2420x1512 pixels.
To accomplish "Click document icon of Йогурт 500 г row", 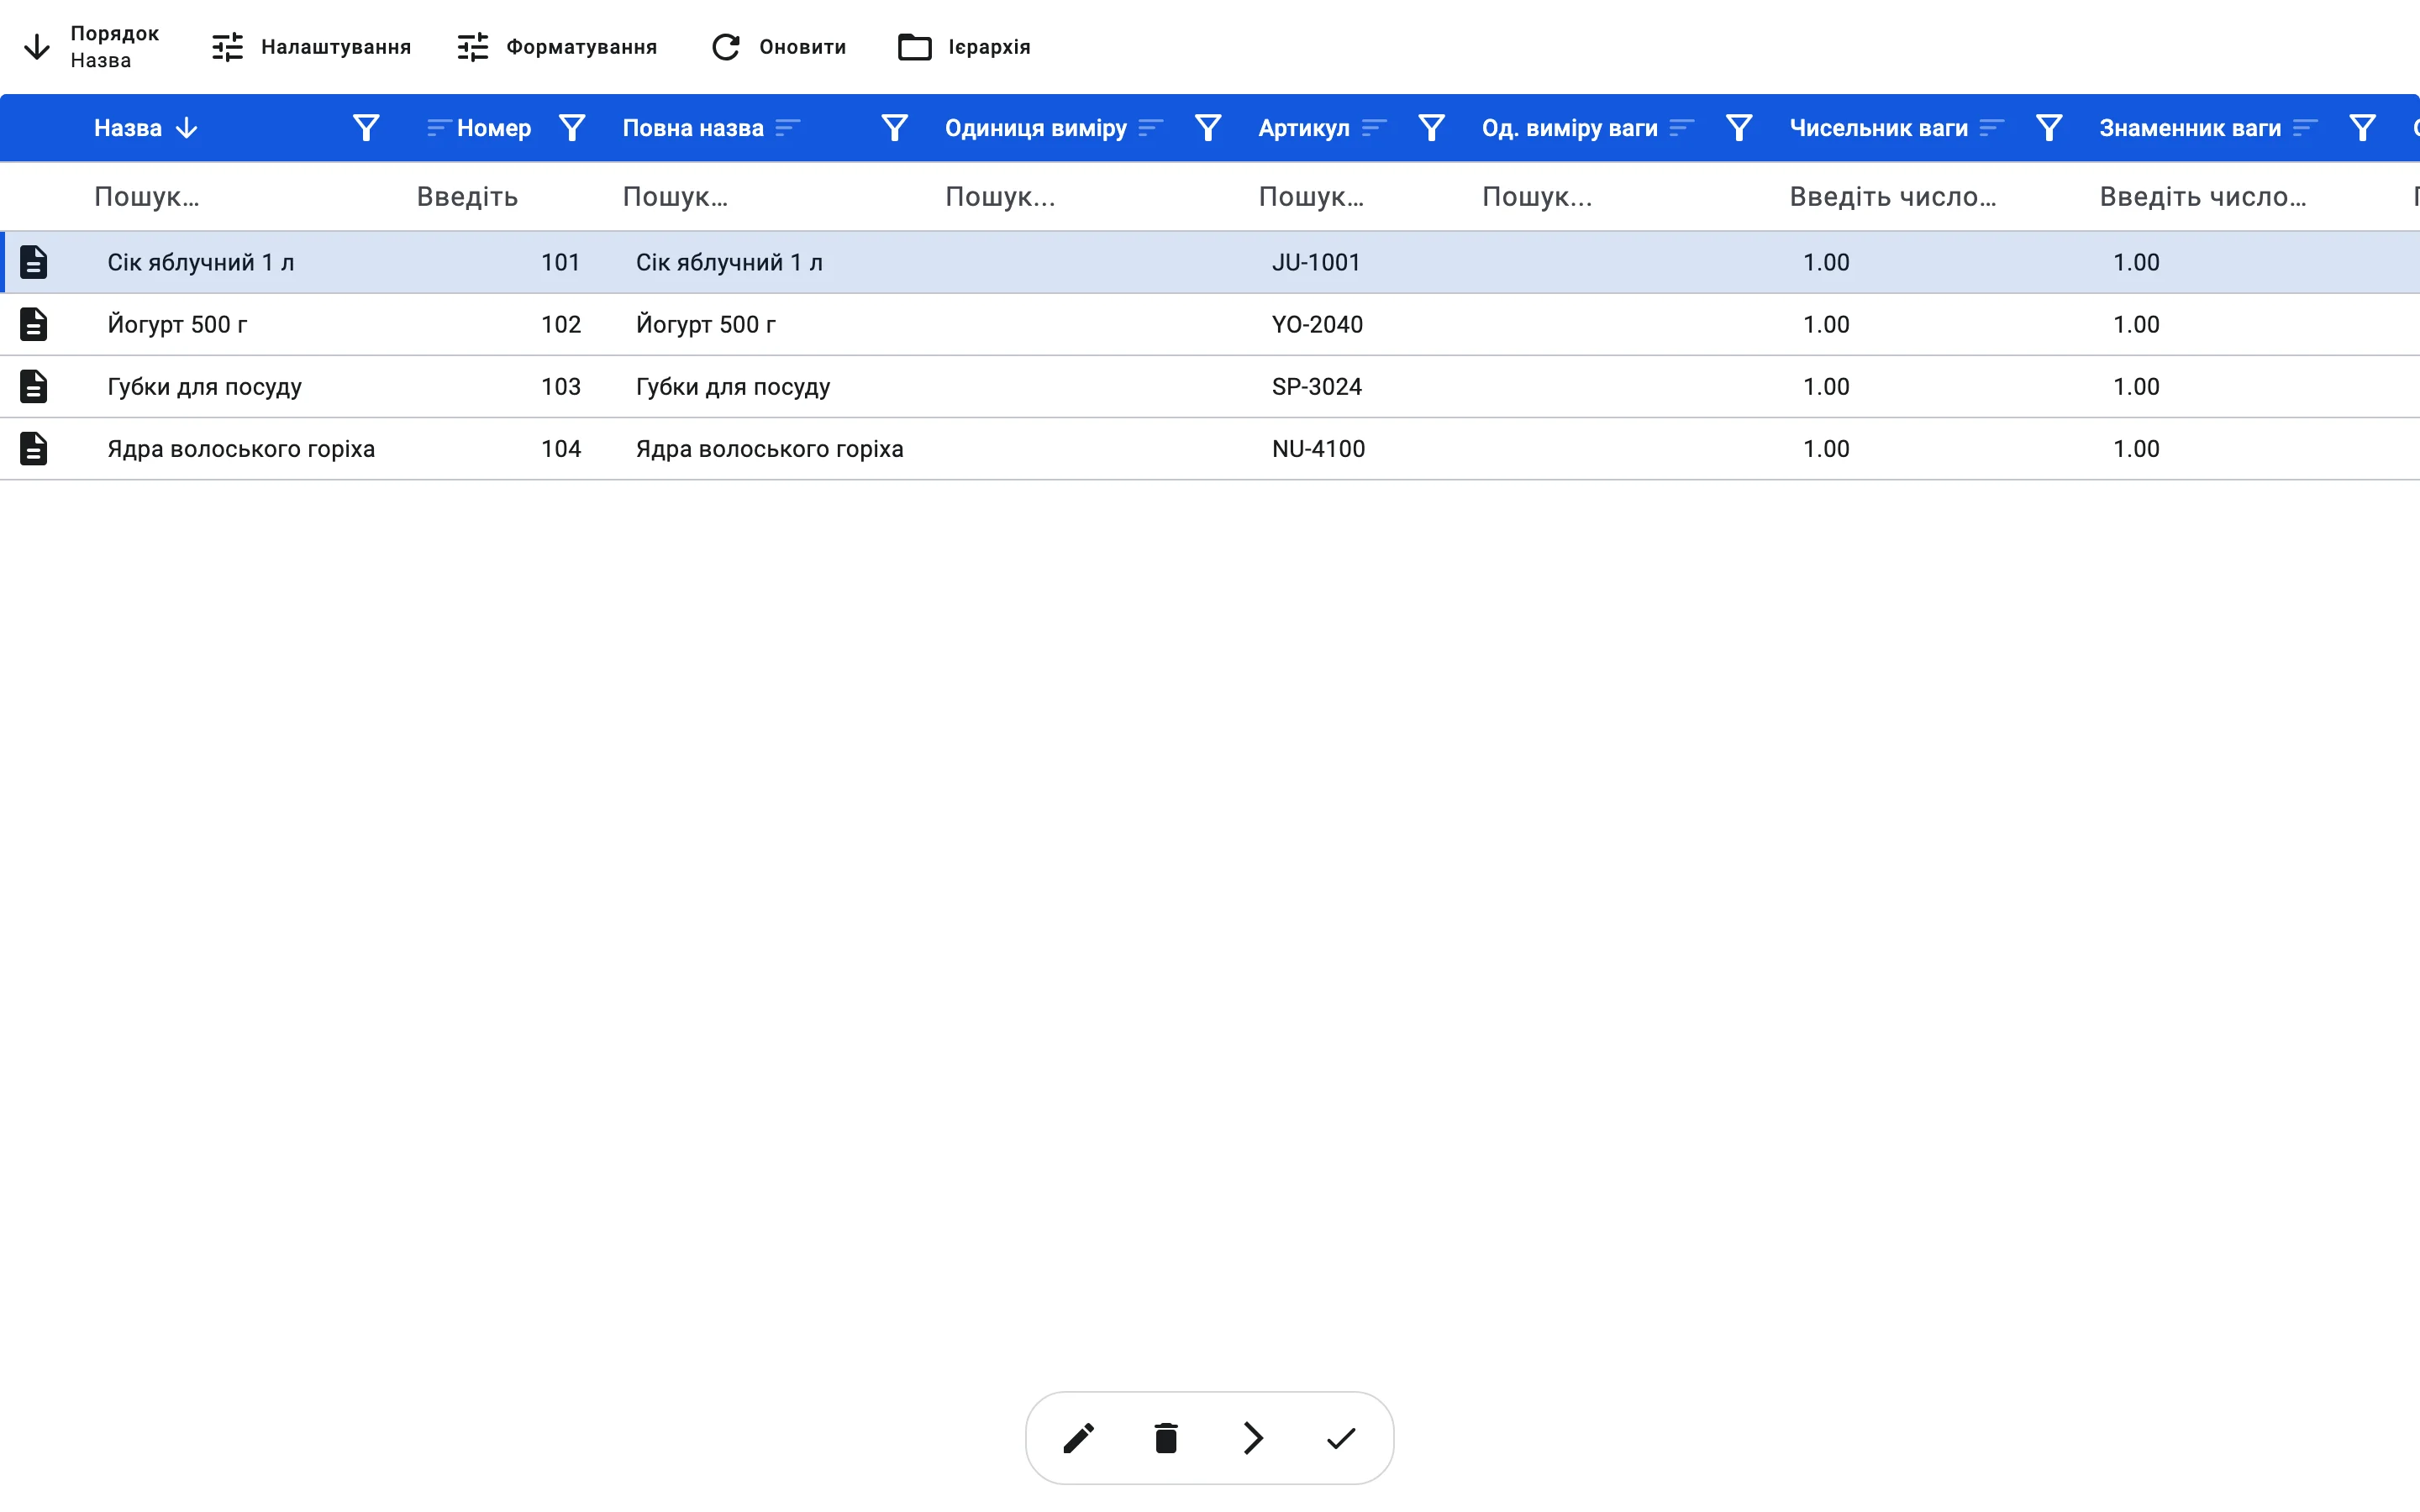I will click(x=34, y=324).
